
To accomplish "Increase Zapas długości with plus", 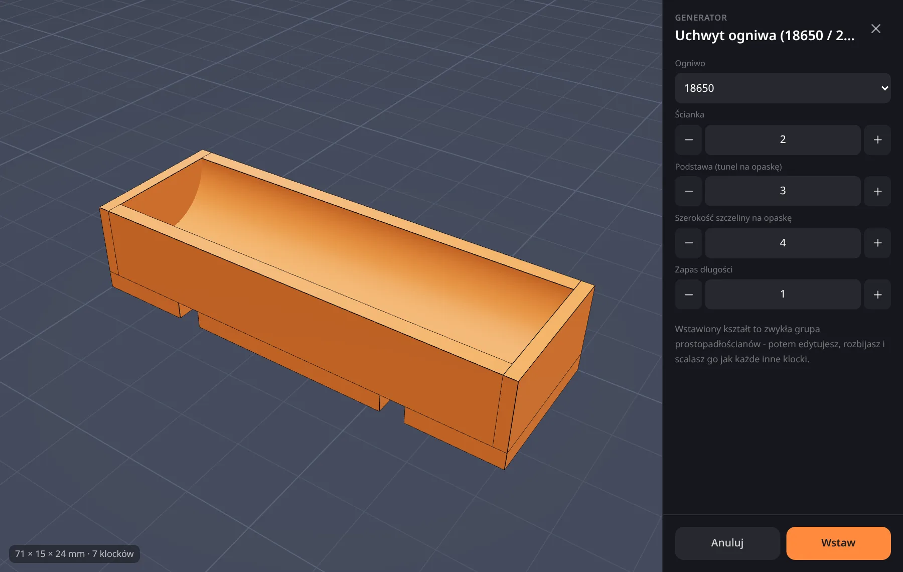I will (877, 295).
